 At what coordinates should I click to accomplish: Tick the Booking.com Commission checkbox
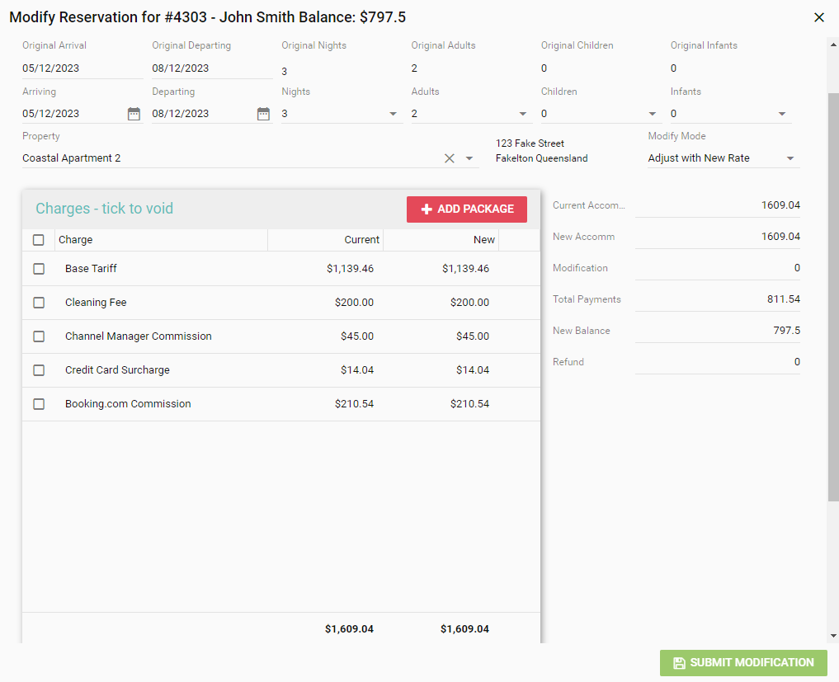click(39, 404)
